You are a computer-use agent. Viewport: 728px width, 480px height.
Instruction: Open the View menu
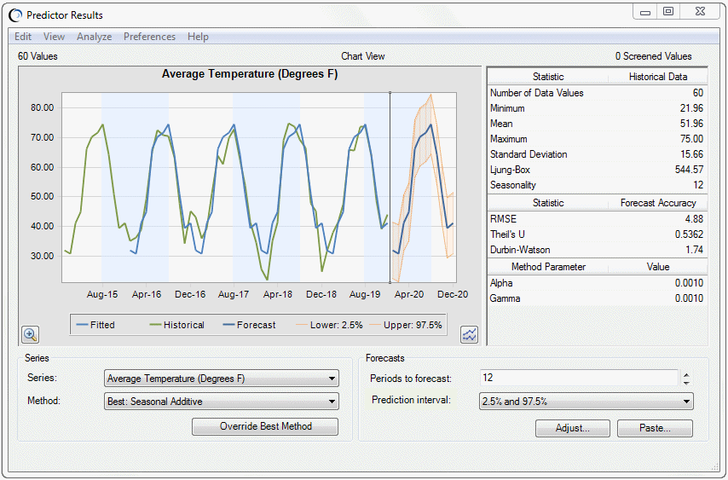point(54,37)
